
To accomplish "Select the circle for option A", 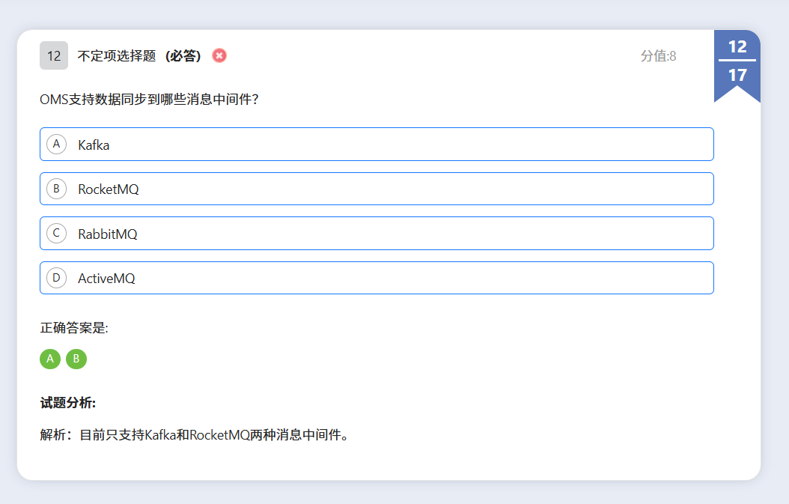I will click(56, 144).
